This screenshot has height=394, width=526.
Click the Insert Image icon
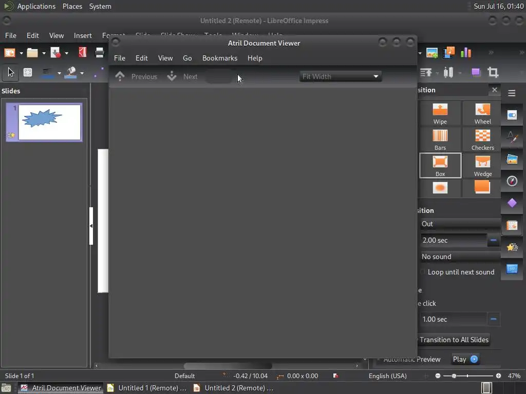(431, 53)
